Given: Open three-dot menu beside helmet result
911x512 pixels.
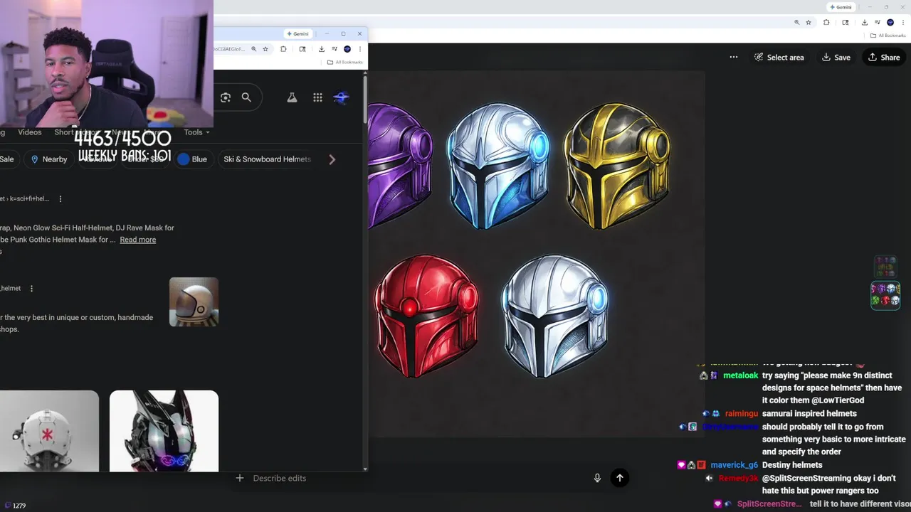Looking at the screenshot, I should click(31, 289).
